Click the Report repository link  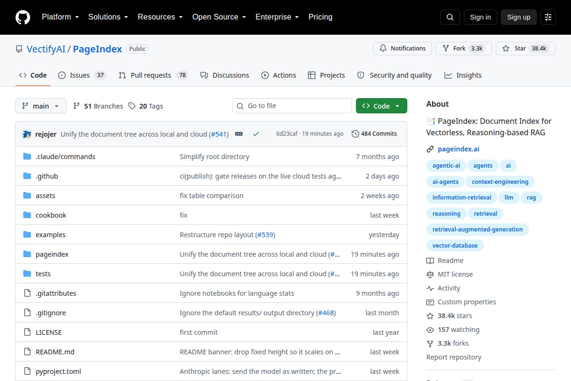(x=454, y=357)
